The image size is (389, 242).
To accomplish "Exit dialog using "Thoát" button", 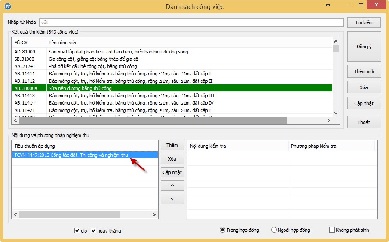I will [364, 122].
